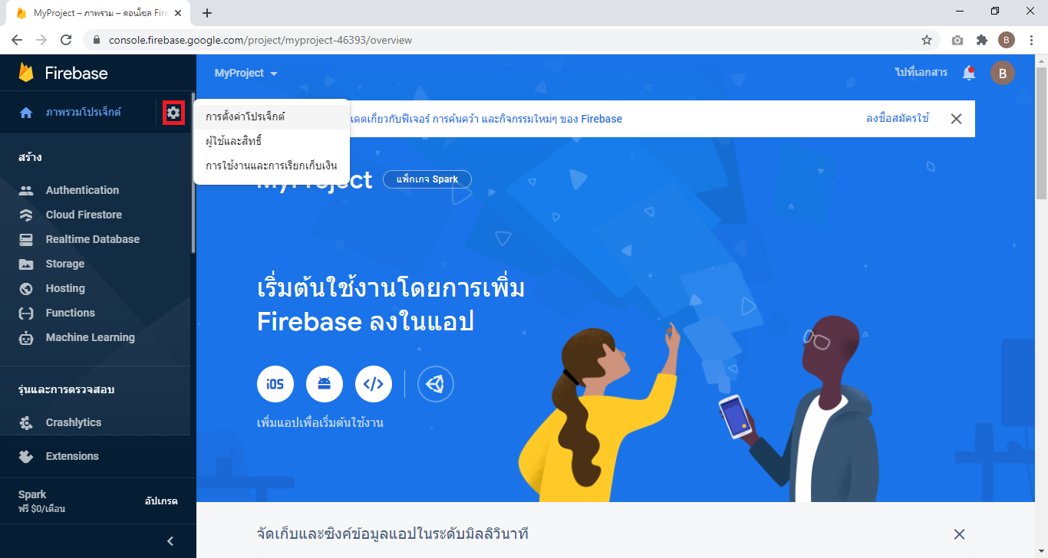This screenshot has width=1048, height=558.
Task: Open the Machine Learning section
Action: click(x=90, y=337)
